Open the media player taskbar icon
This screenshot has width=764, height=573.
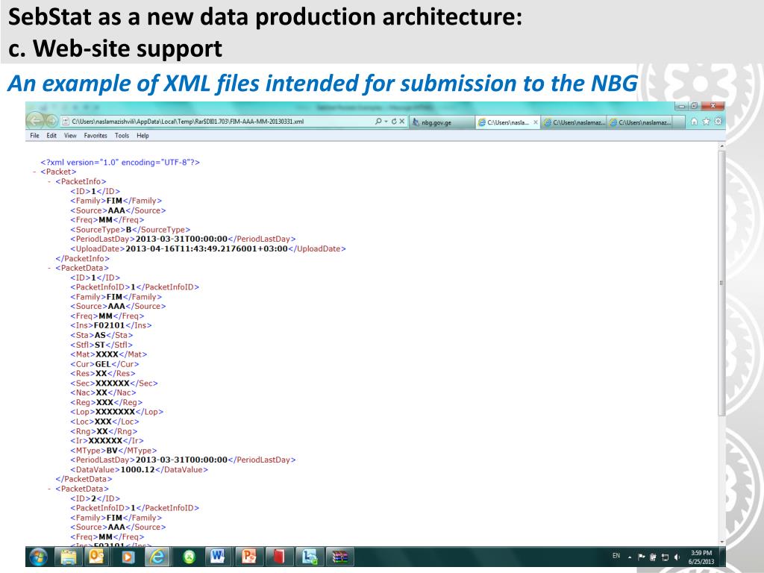point(128,557)
